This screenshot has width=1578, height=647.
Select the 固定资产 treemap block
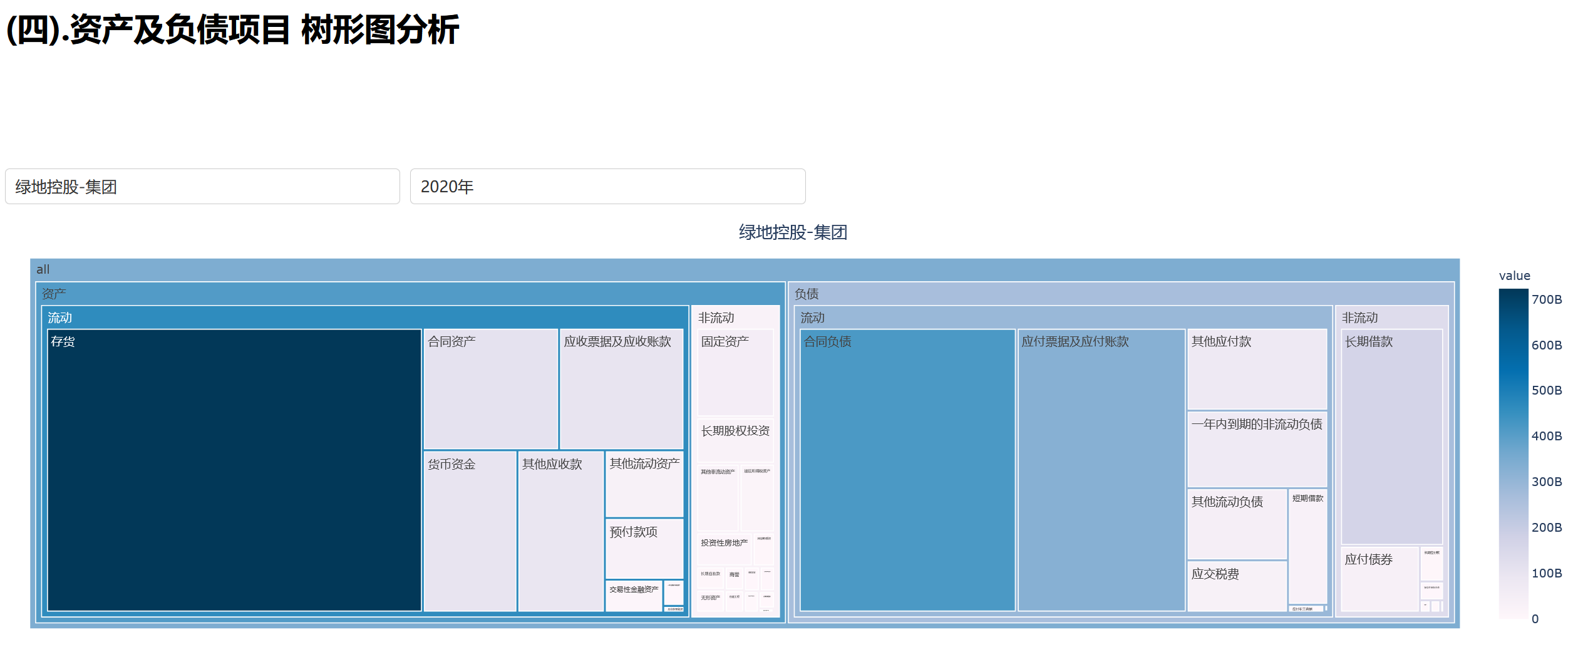[736, 373]
